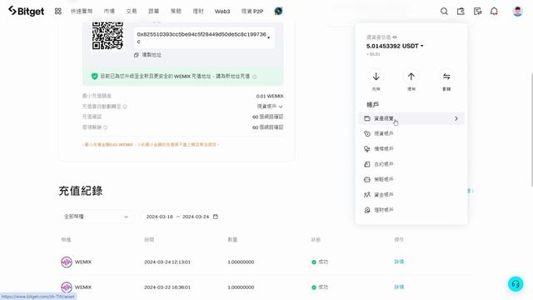Select the Funding account entry in panel
This screenshot has height=300, width=533.
click(x=411, y=194)
